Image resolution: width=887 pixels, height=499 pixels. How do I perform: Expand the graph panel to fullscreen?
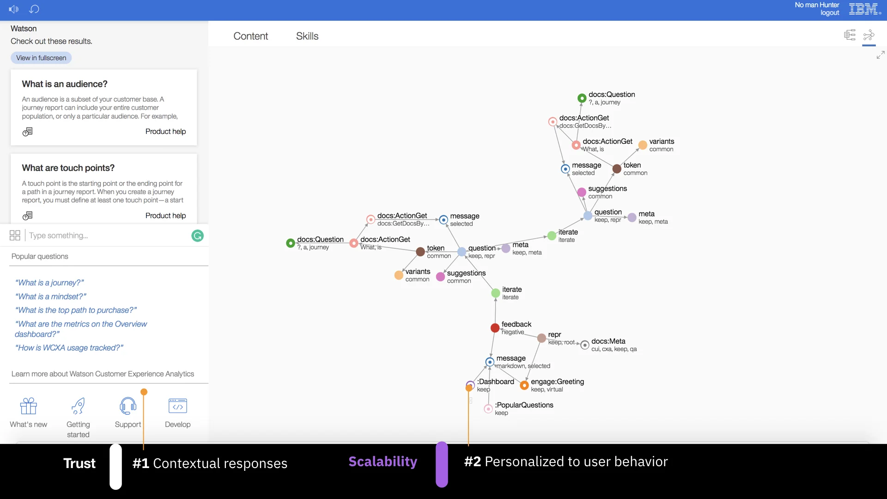[881, 55]
